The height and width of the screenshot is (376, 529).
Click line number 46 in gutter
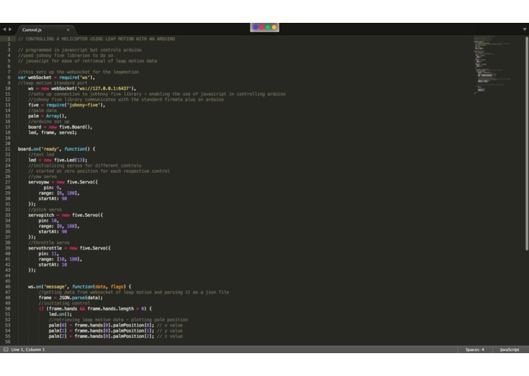(x=8, y=287)
